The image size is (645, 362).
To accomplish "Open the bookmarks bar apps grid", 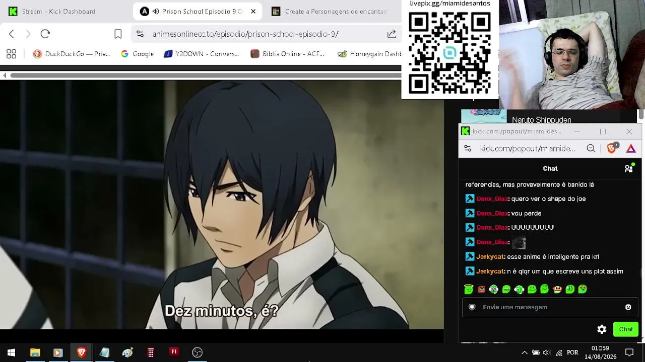I will (11, 54).
